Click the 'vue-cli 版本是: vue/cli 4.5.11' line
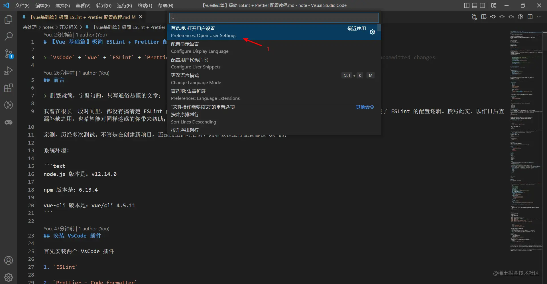This screenshot has height=284, width=547. (90, 205)
